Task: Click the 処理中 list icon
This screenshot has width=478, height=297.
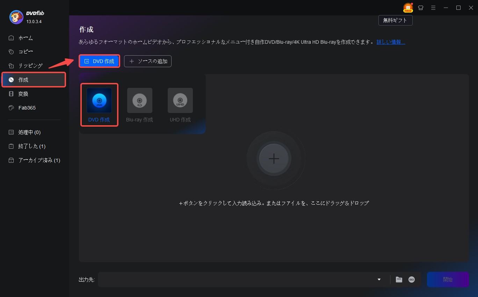Action: (x=12, y=132)
